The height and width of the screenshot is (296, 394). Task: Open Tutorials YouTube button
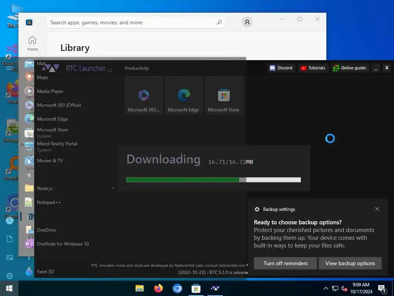pyautogui.click(x=313, y=68)
